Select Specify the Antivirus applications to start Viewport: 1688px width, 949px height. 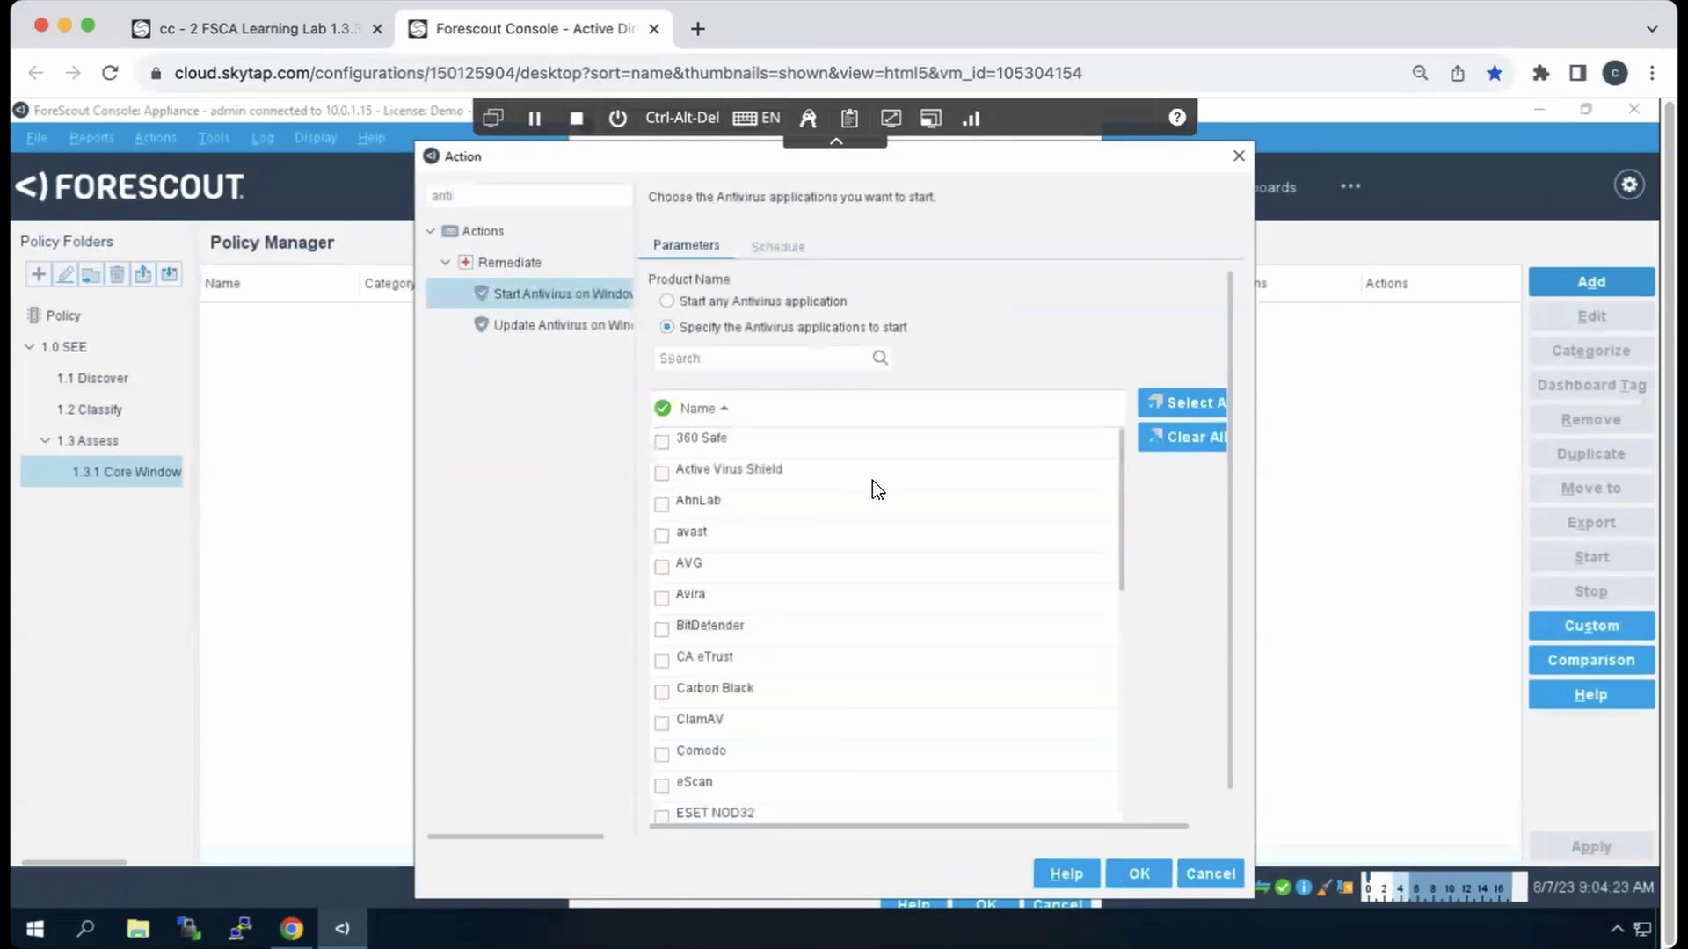click(x=667, y=327)
